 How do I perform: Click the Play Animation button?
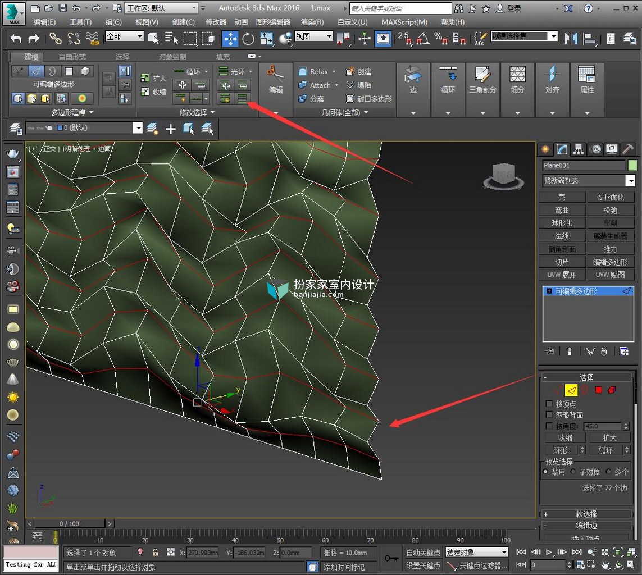(x=549, y=552)
